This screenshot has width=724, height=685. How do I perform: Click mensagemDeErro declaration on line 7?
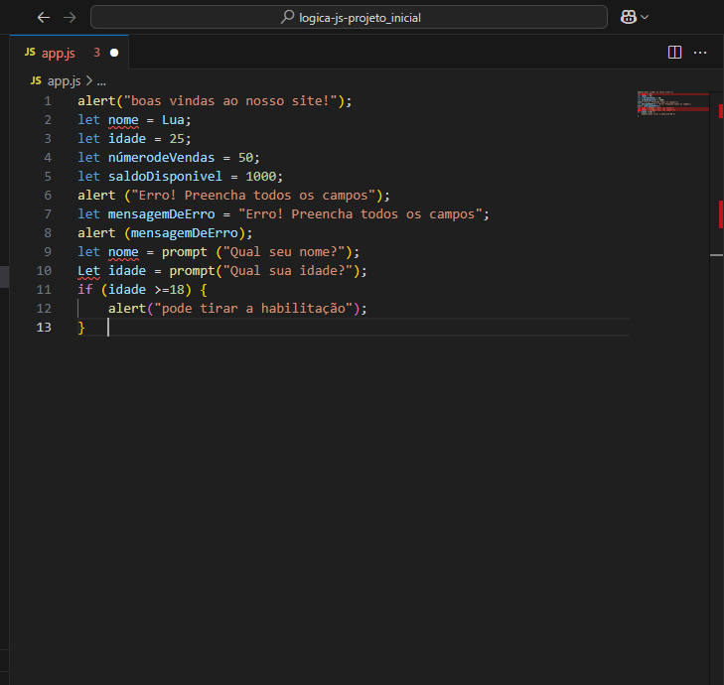click(x=161, y=214)
